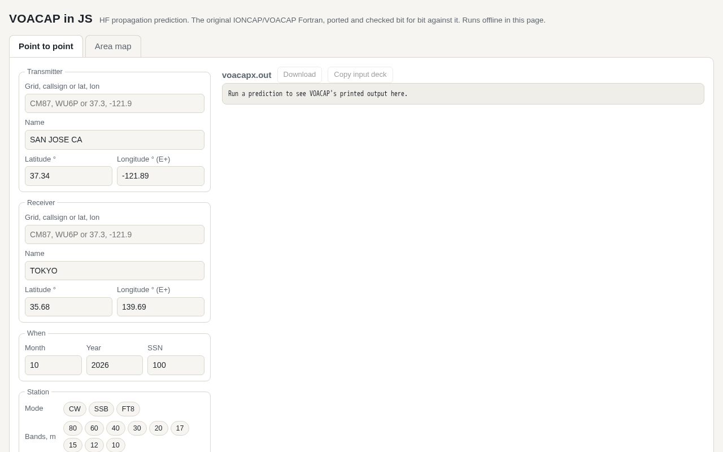Click the voacapx.out heading
723x452 pixels.
(246, 75)
